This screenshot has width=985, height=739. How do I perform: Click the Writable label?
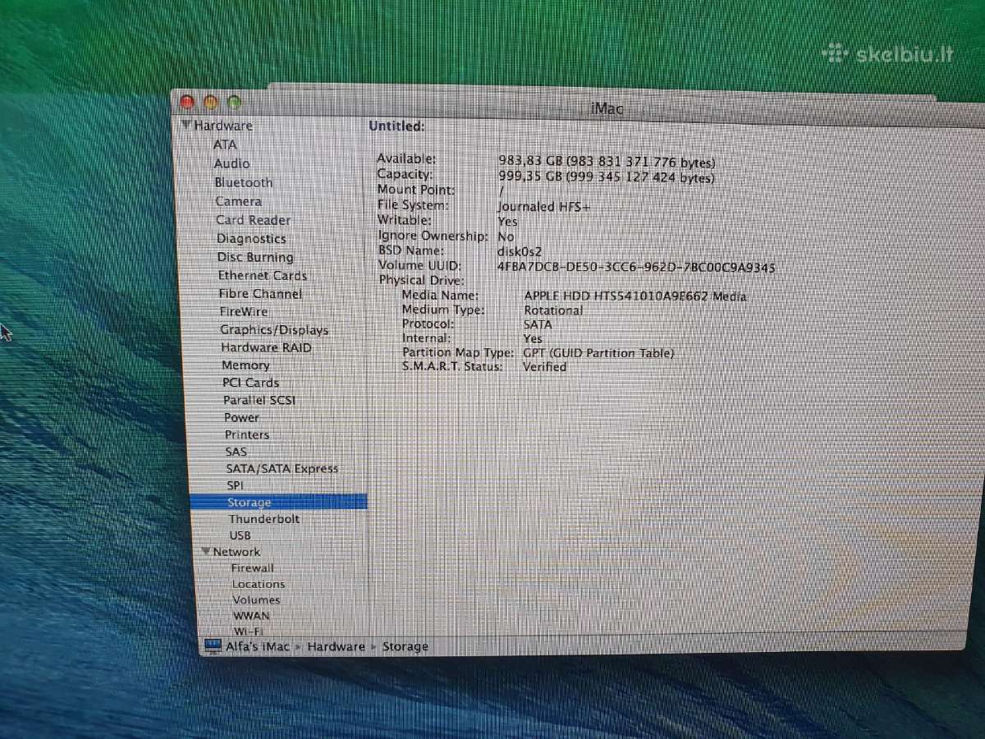[x=405, y=220]
